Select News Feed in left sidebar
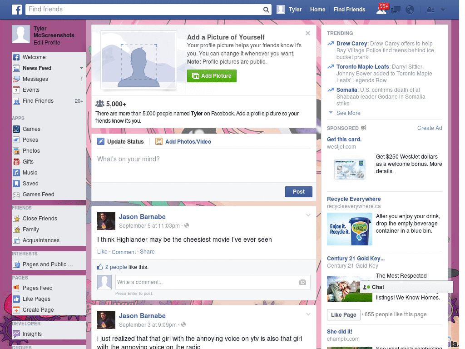 point(37,68)
